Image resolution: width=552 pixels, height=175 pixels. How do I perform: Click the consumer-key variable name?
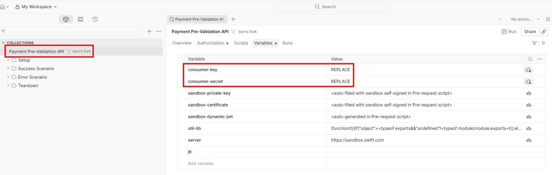tap(202, 70)
